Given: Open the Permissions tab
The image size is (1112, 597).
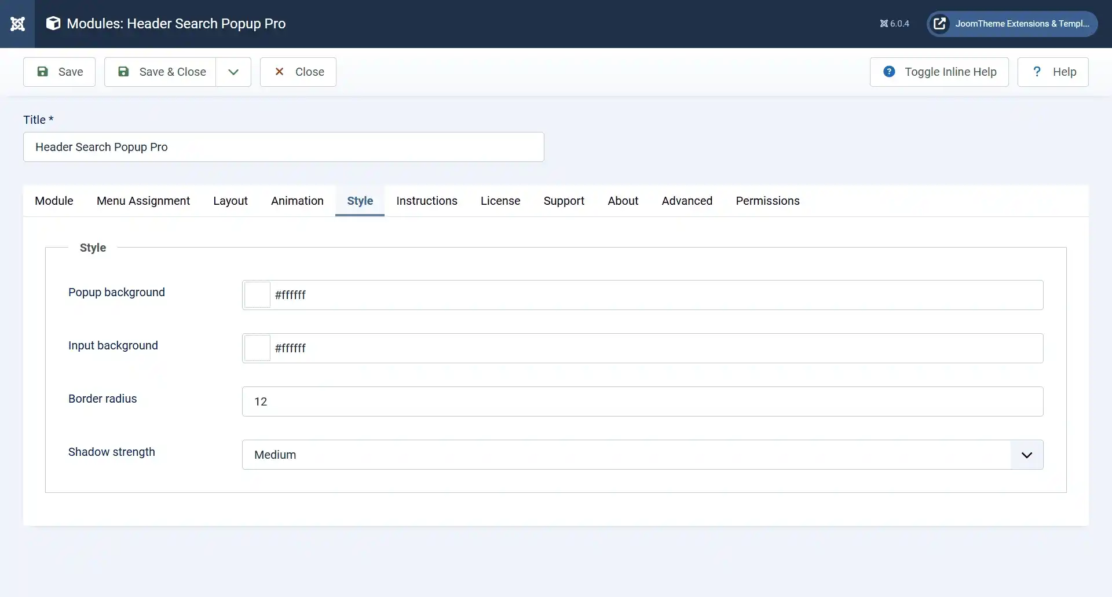Looking at the screenshot, I should (767, 201).
